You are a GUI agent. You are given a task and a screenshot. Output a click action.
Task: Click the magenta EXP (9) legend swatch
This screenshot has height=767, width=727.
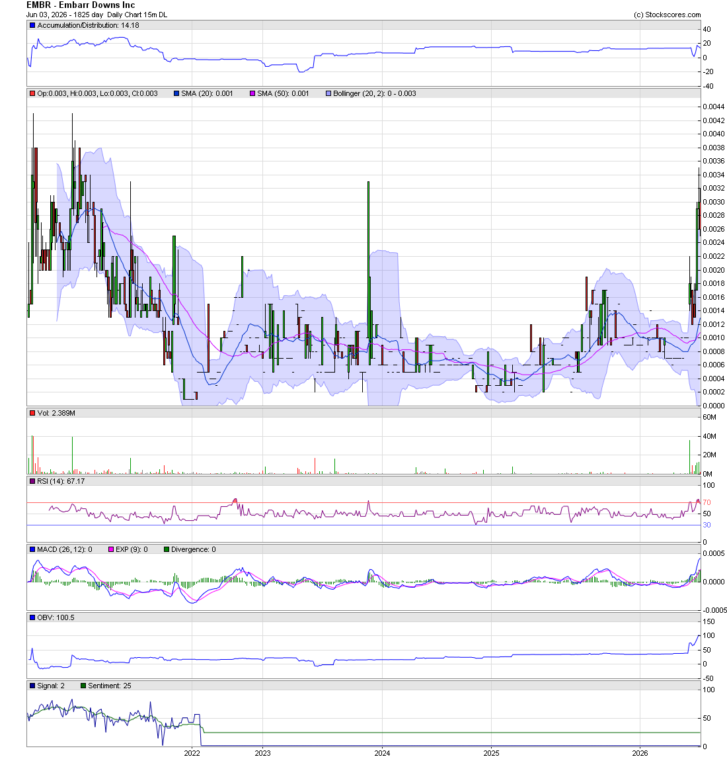click(111, 550)
